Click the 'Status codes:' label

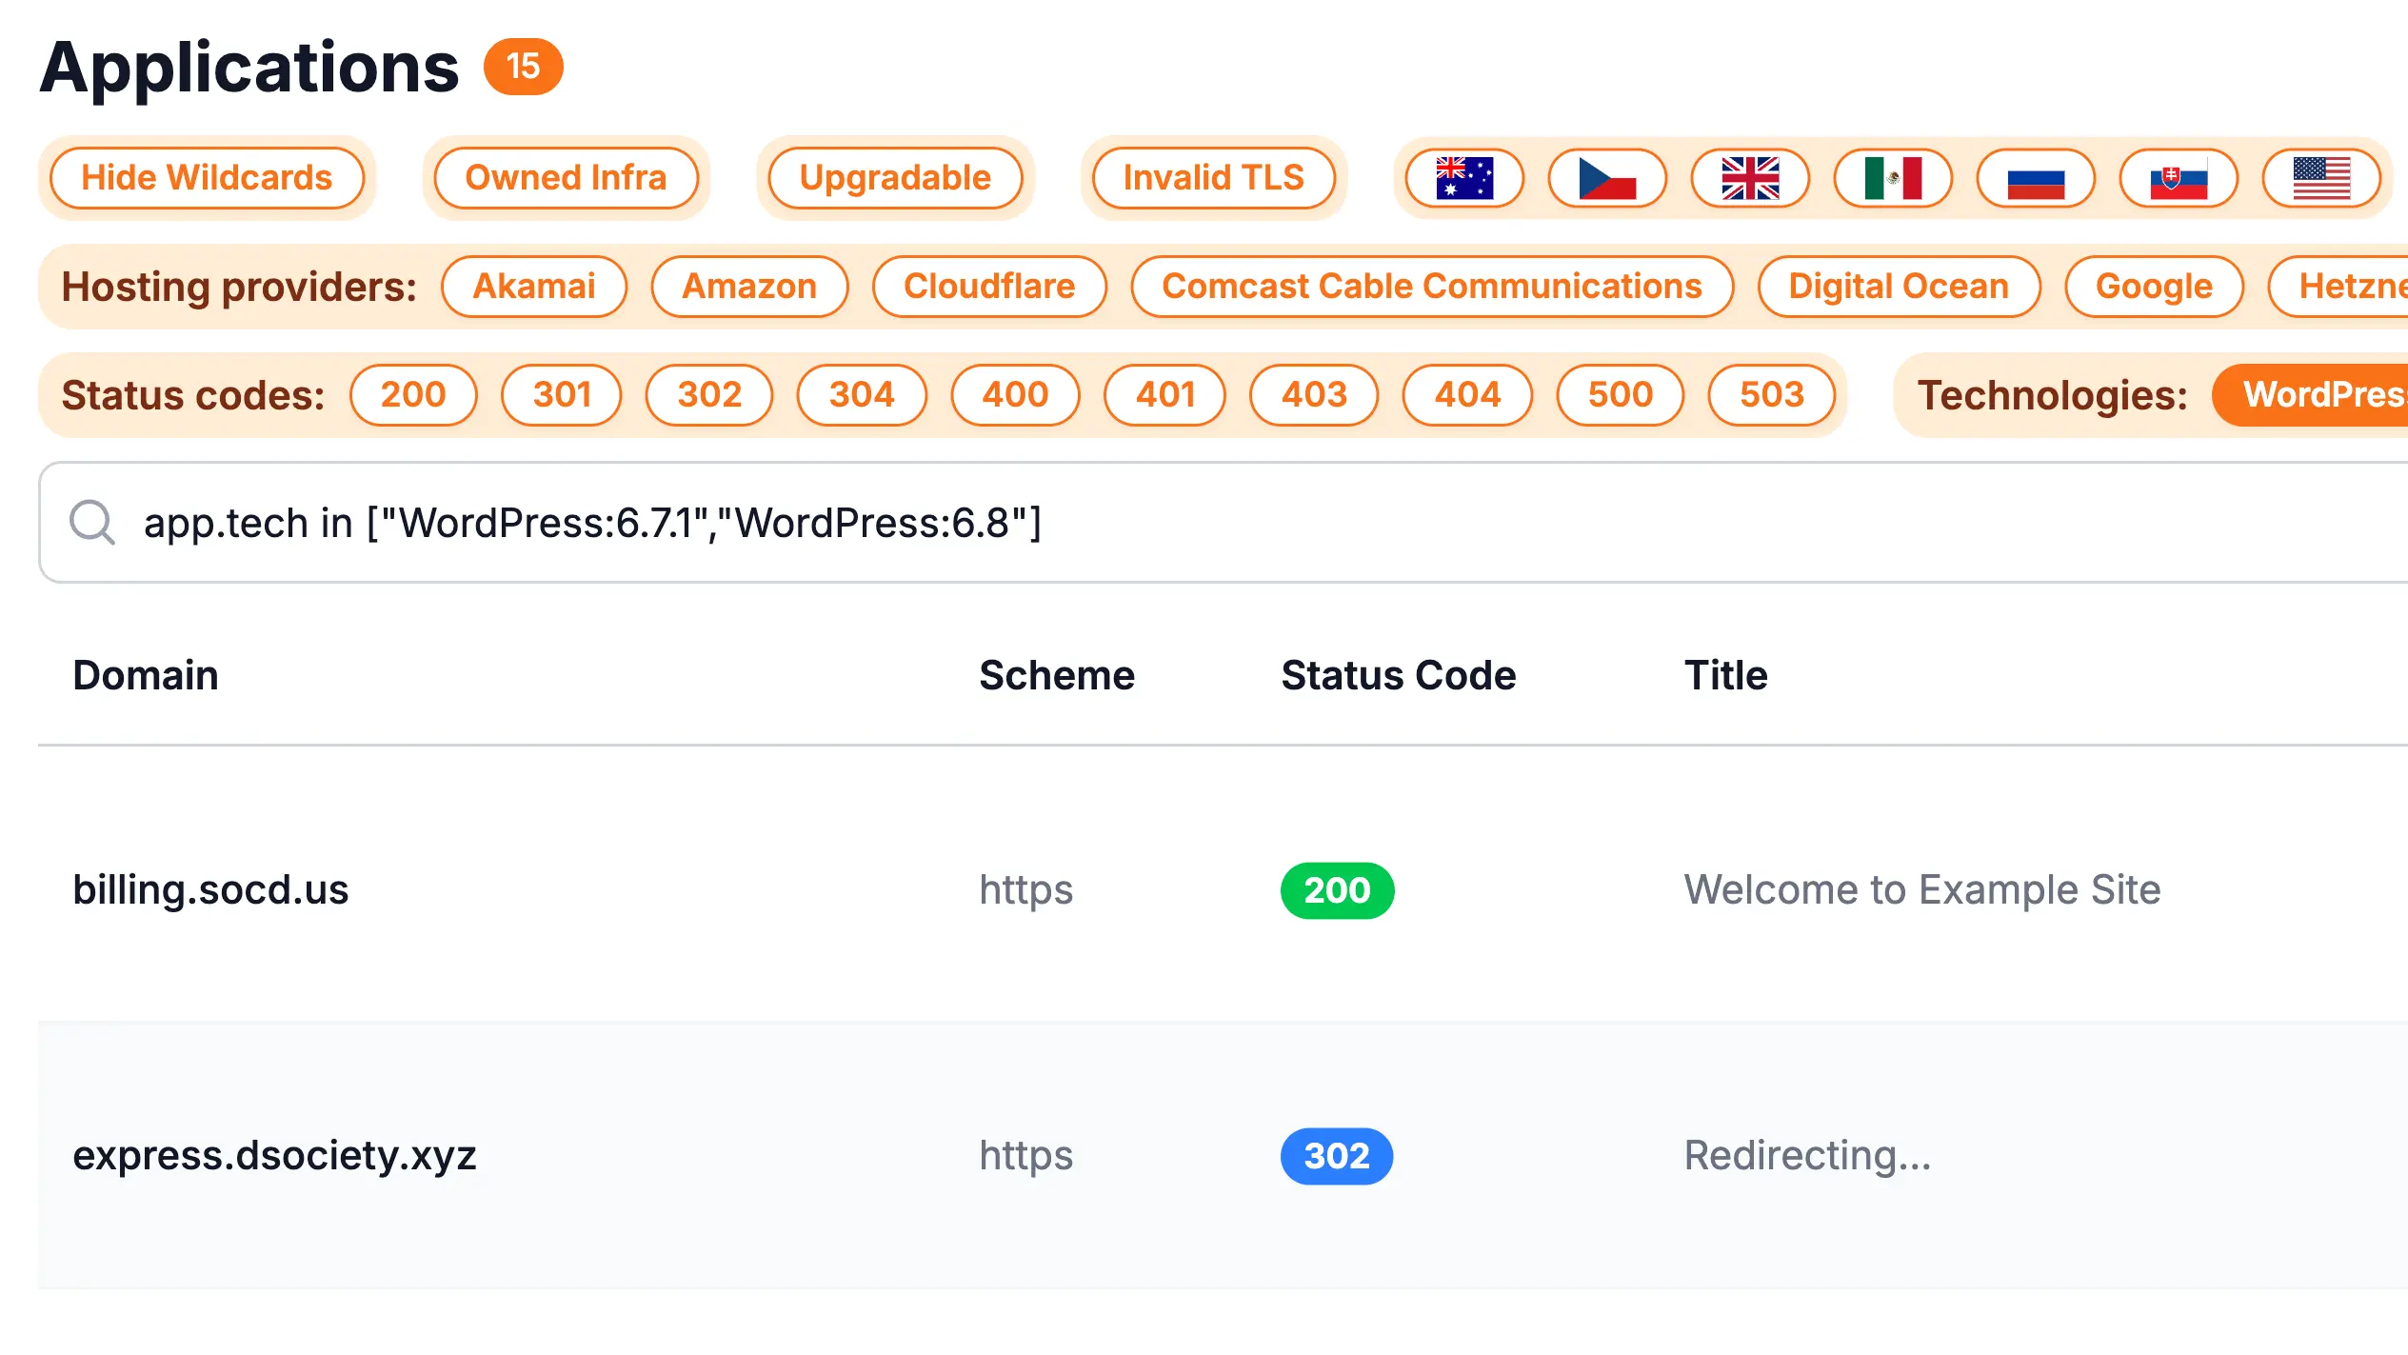click(x=193, y=395)
